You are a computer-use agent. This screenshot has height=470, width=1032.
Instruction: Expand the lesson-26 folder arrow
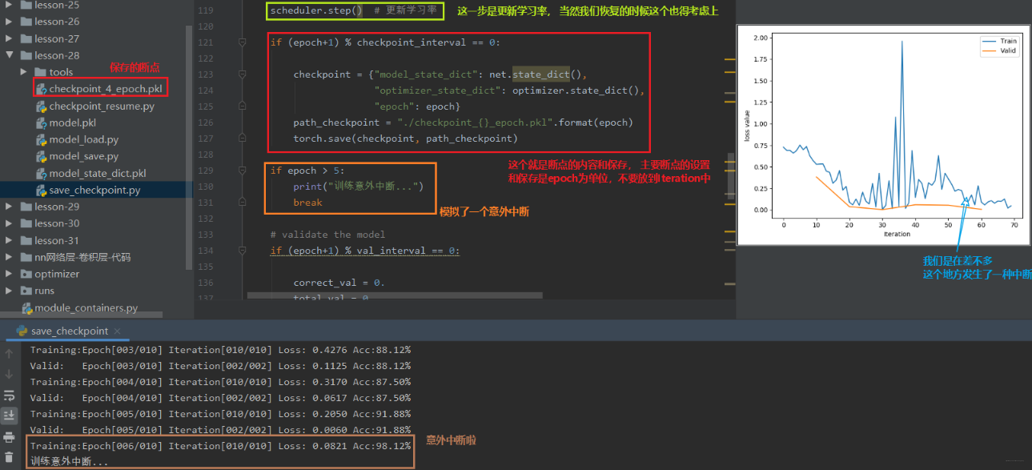tap(9, 22)
